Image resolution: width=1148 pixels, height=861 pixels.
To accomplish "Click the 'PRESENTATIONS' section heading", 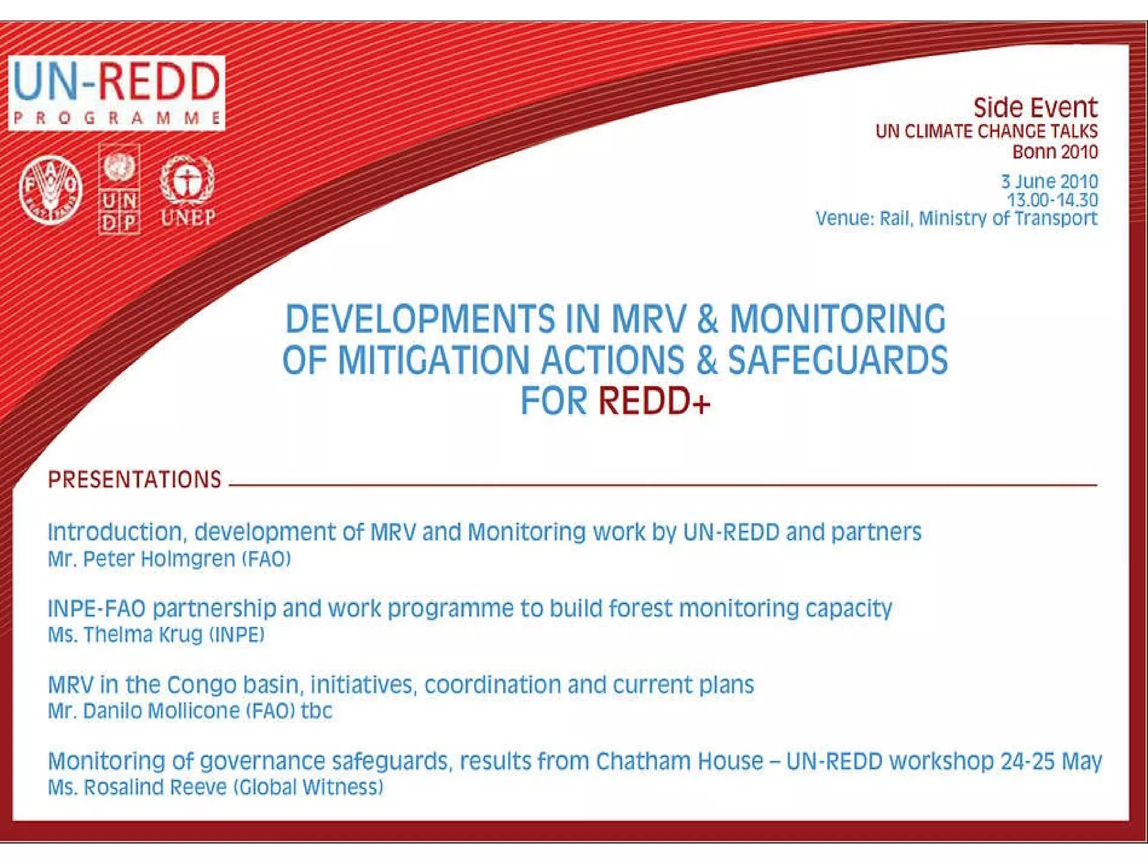I will [x=135, y=480].
